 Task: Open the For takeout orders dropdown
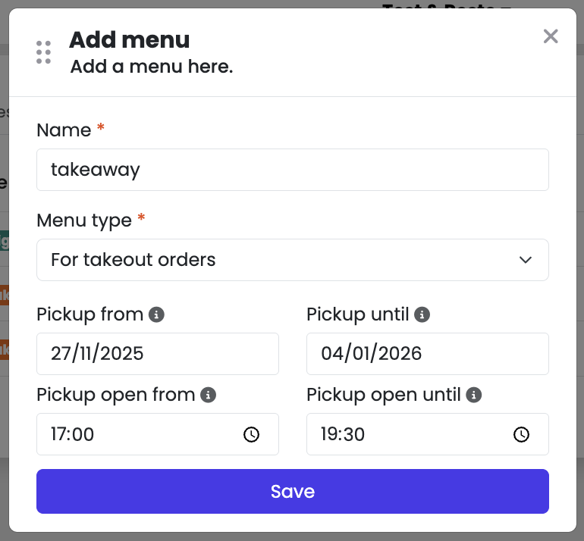(x=293, y=260)
